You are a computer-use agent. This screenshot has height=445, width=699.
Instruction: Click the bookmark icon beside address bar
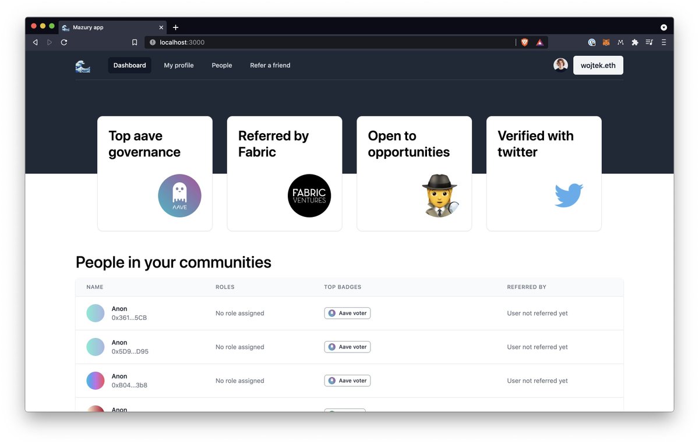point(135,42)
